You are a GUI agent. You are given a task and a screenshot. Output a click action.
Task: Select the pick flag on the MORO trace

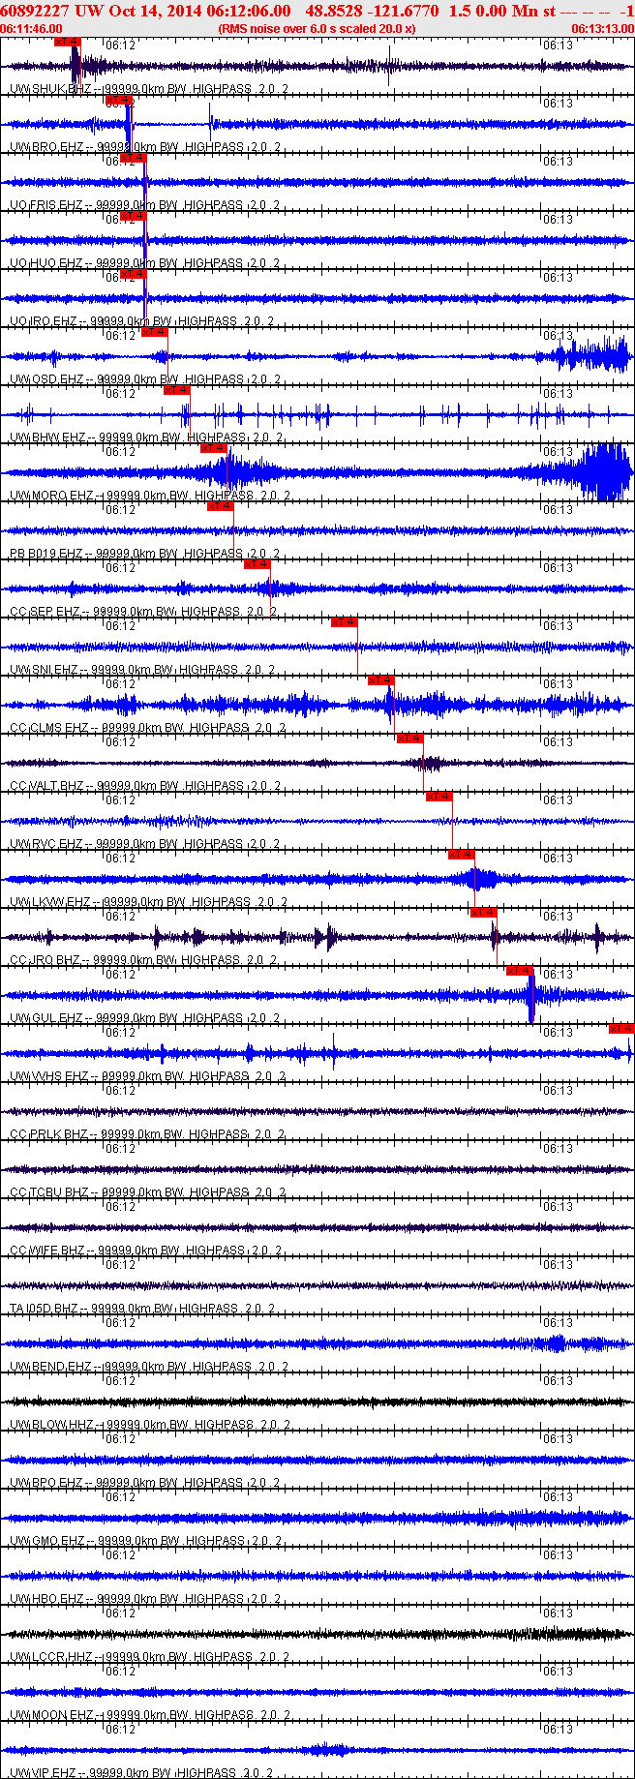pyautogui.click(x=214, y=448)
